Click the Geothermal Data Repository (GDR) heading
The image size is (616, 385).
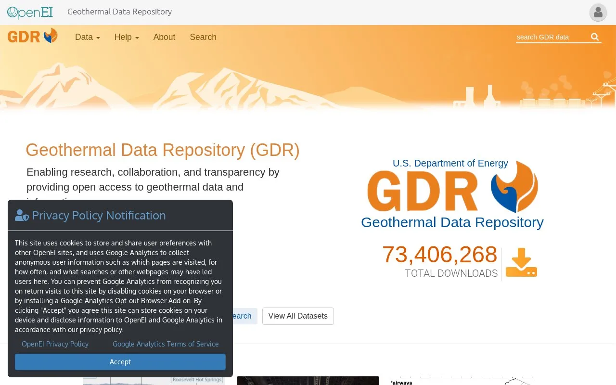click(163, 150)
